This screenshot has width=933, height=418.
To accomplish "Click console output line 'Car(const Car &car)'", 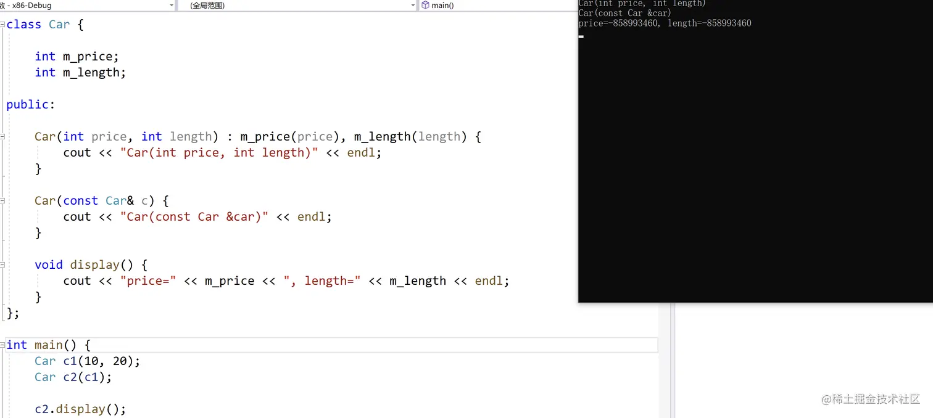I will [624, 13].
